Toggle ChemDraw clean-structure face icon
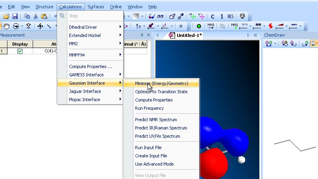 point(313,43)
